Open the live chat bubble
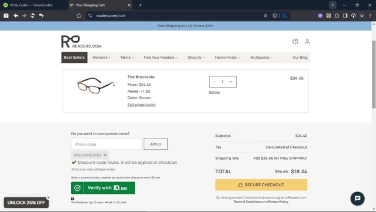The height and width of the screenshot is (212, 376). coord(357,198)
